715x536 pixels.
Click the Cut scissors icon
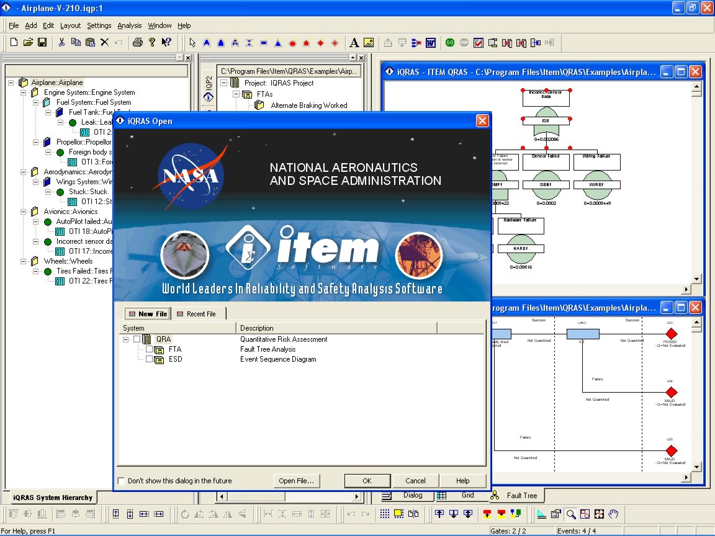(x=61, y=42)
